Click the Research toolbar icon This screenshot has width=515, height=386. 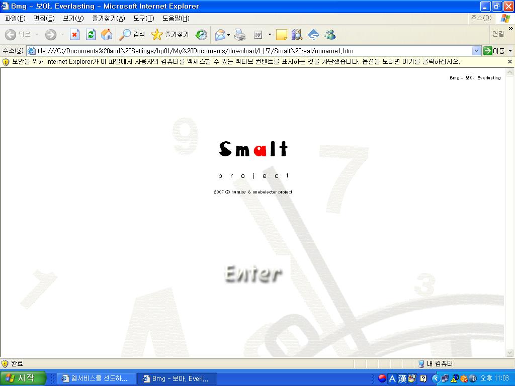pos(297,35)
